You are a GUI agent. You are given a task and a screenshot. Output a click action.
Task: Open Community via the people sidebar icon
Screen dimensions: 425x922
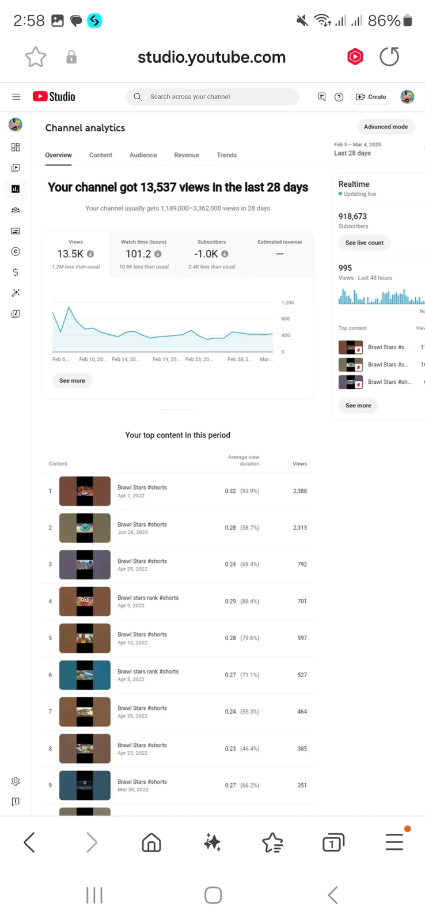pos(16,210)
